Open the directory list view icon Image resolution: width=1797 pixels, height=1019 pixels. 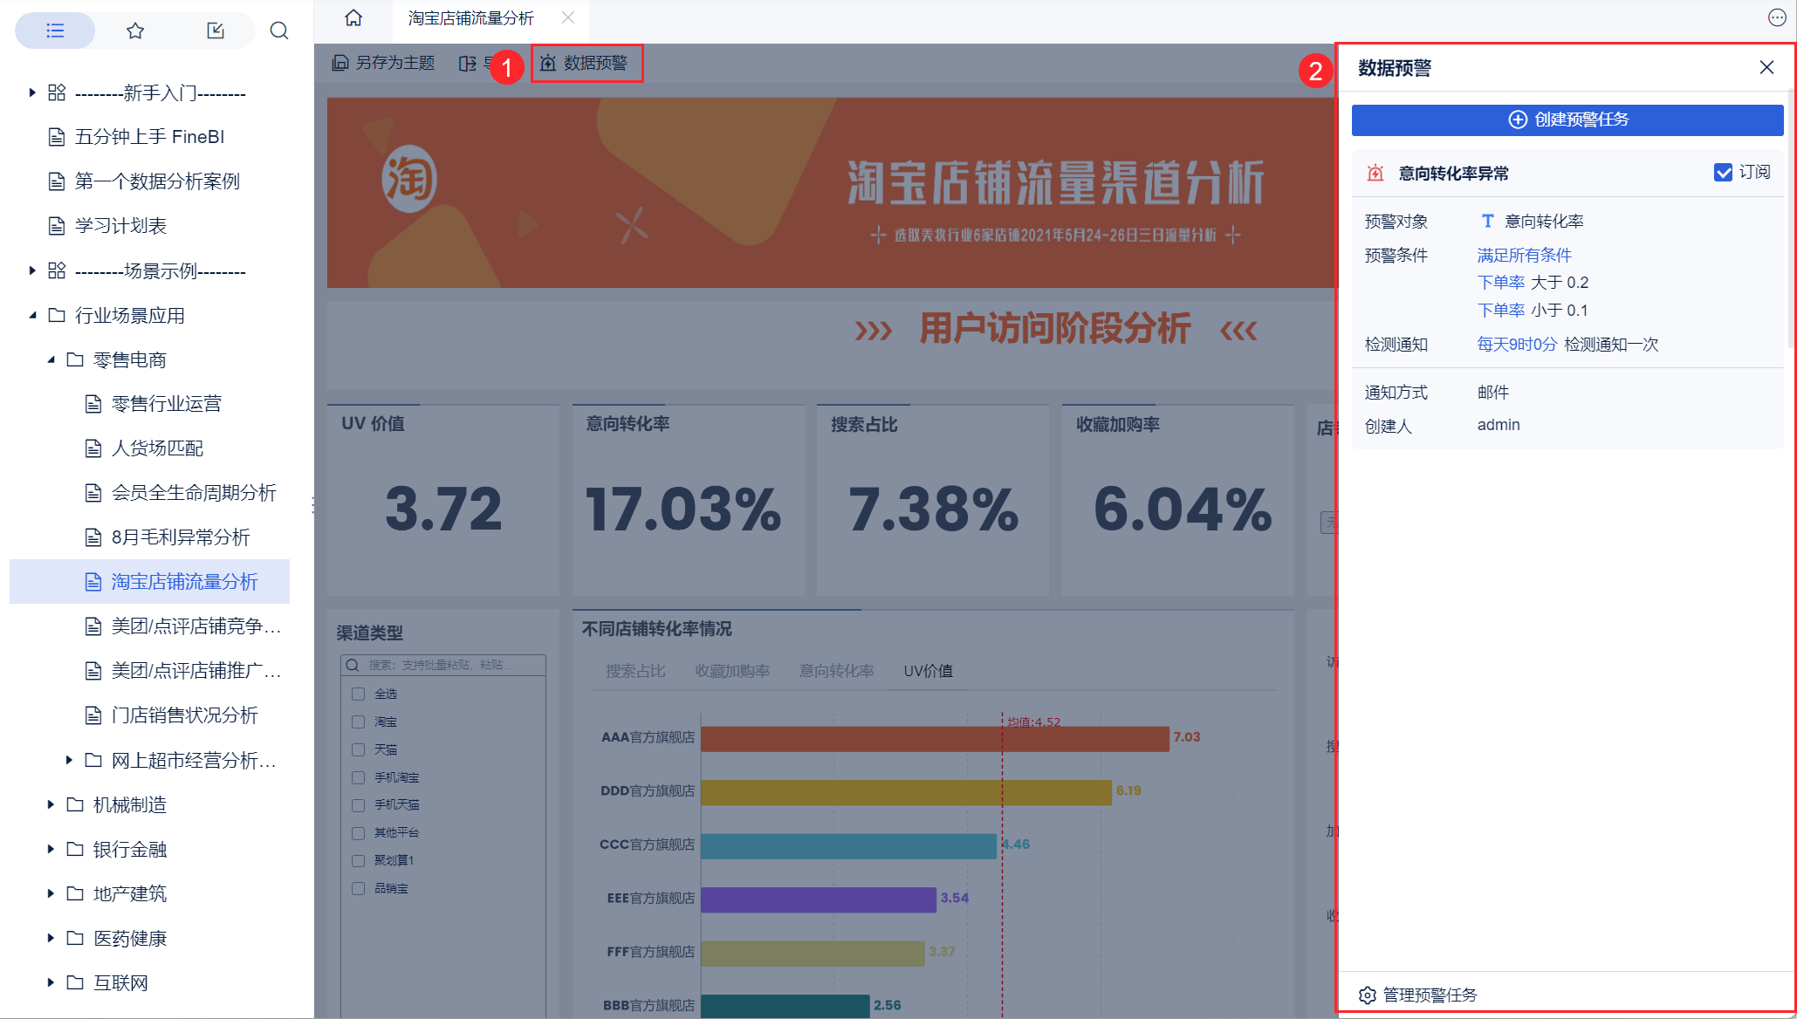point(55,31)
